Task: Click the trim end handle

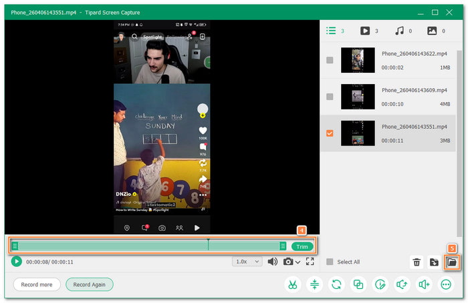Action: (x=283, y=246)
